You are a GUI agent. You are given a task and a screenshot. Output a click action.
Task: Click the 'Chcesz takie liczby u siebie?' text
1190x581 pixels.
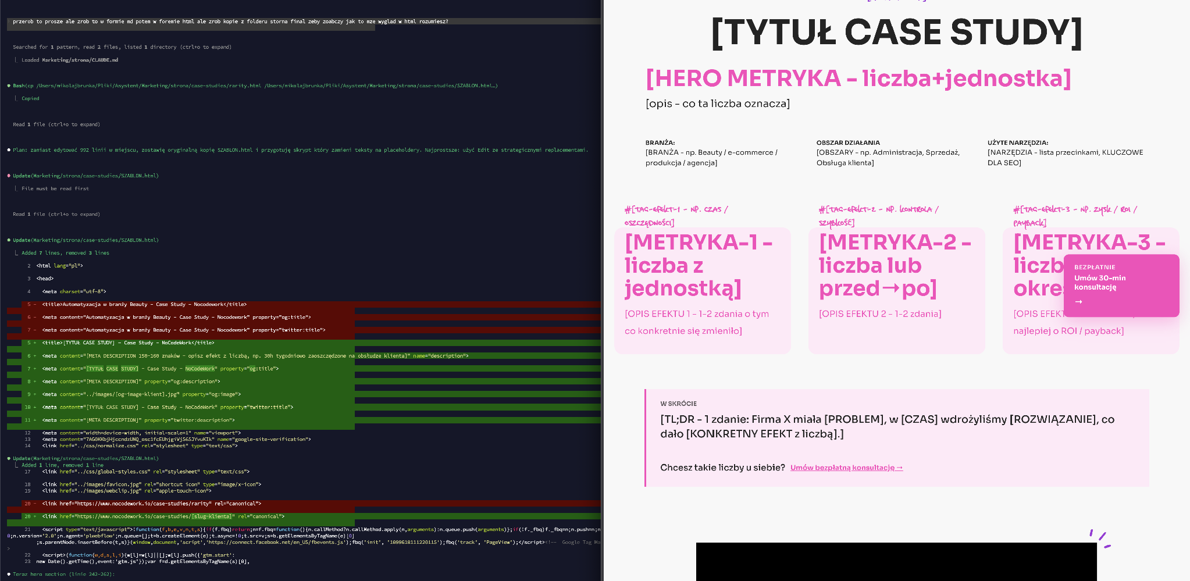722,468
